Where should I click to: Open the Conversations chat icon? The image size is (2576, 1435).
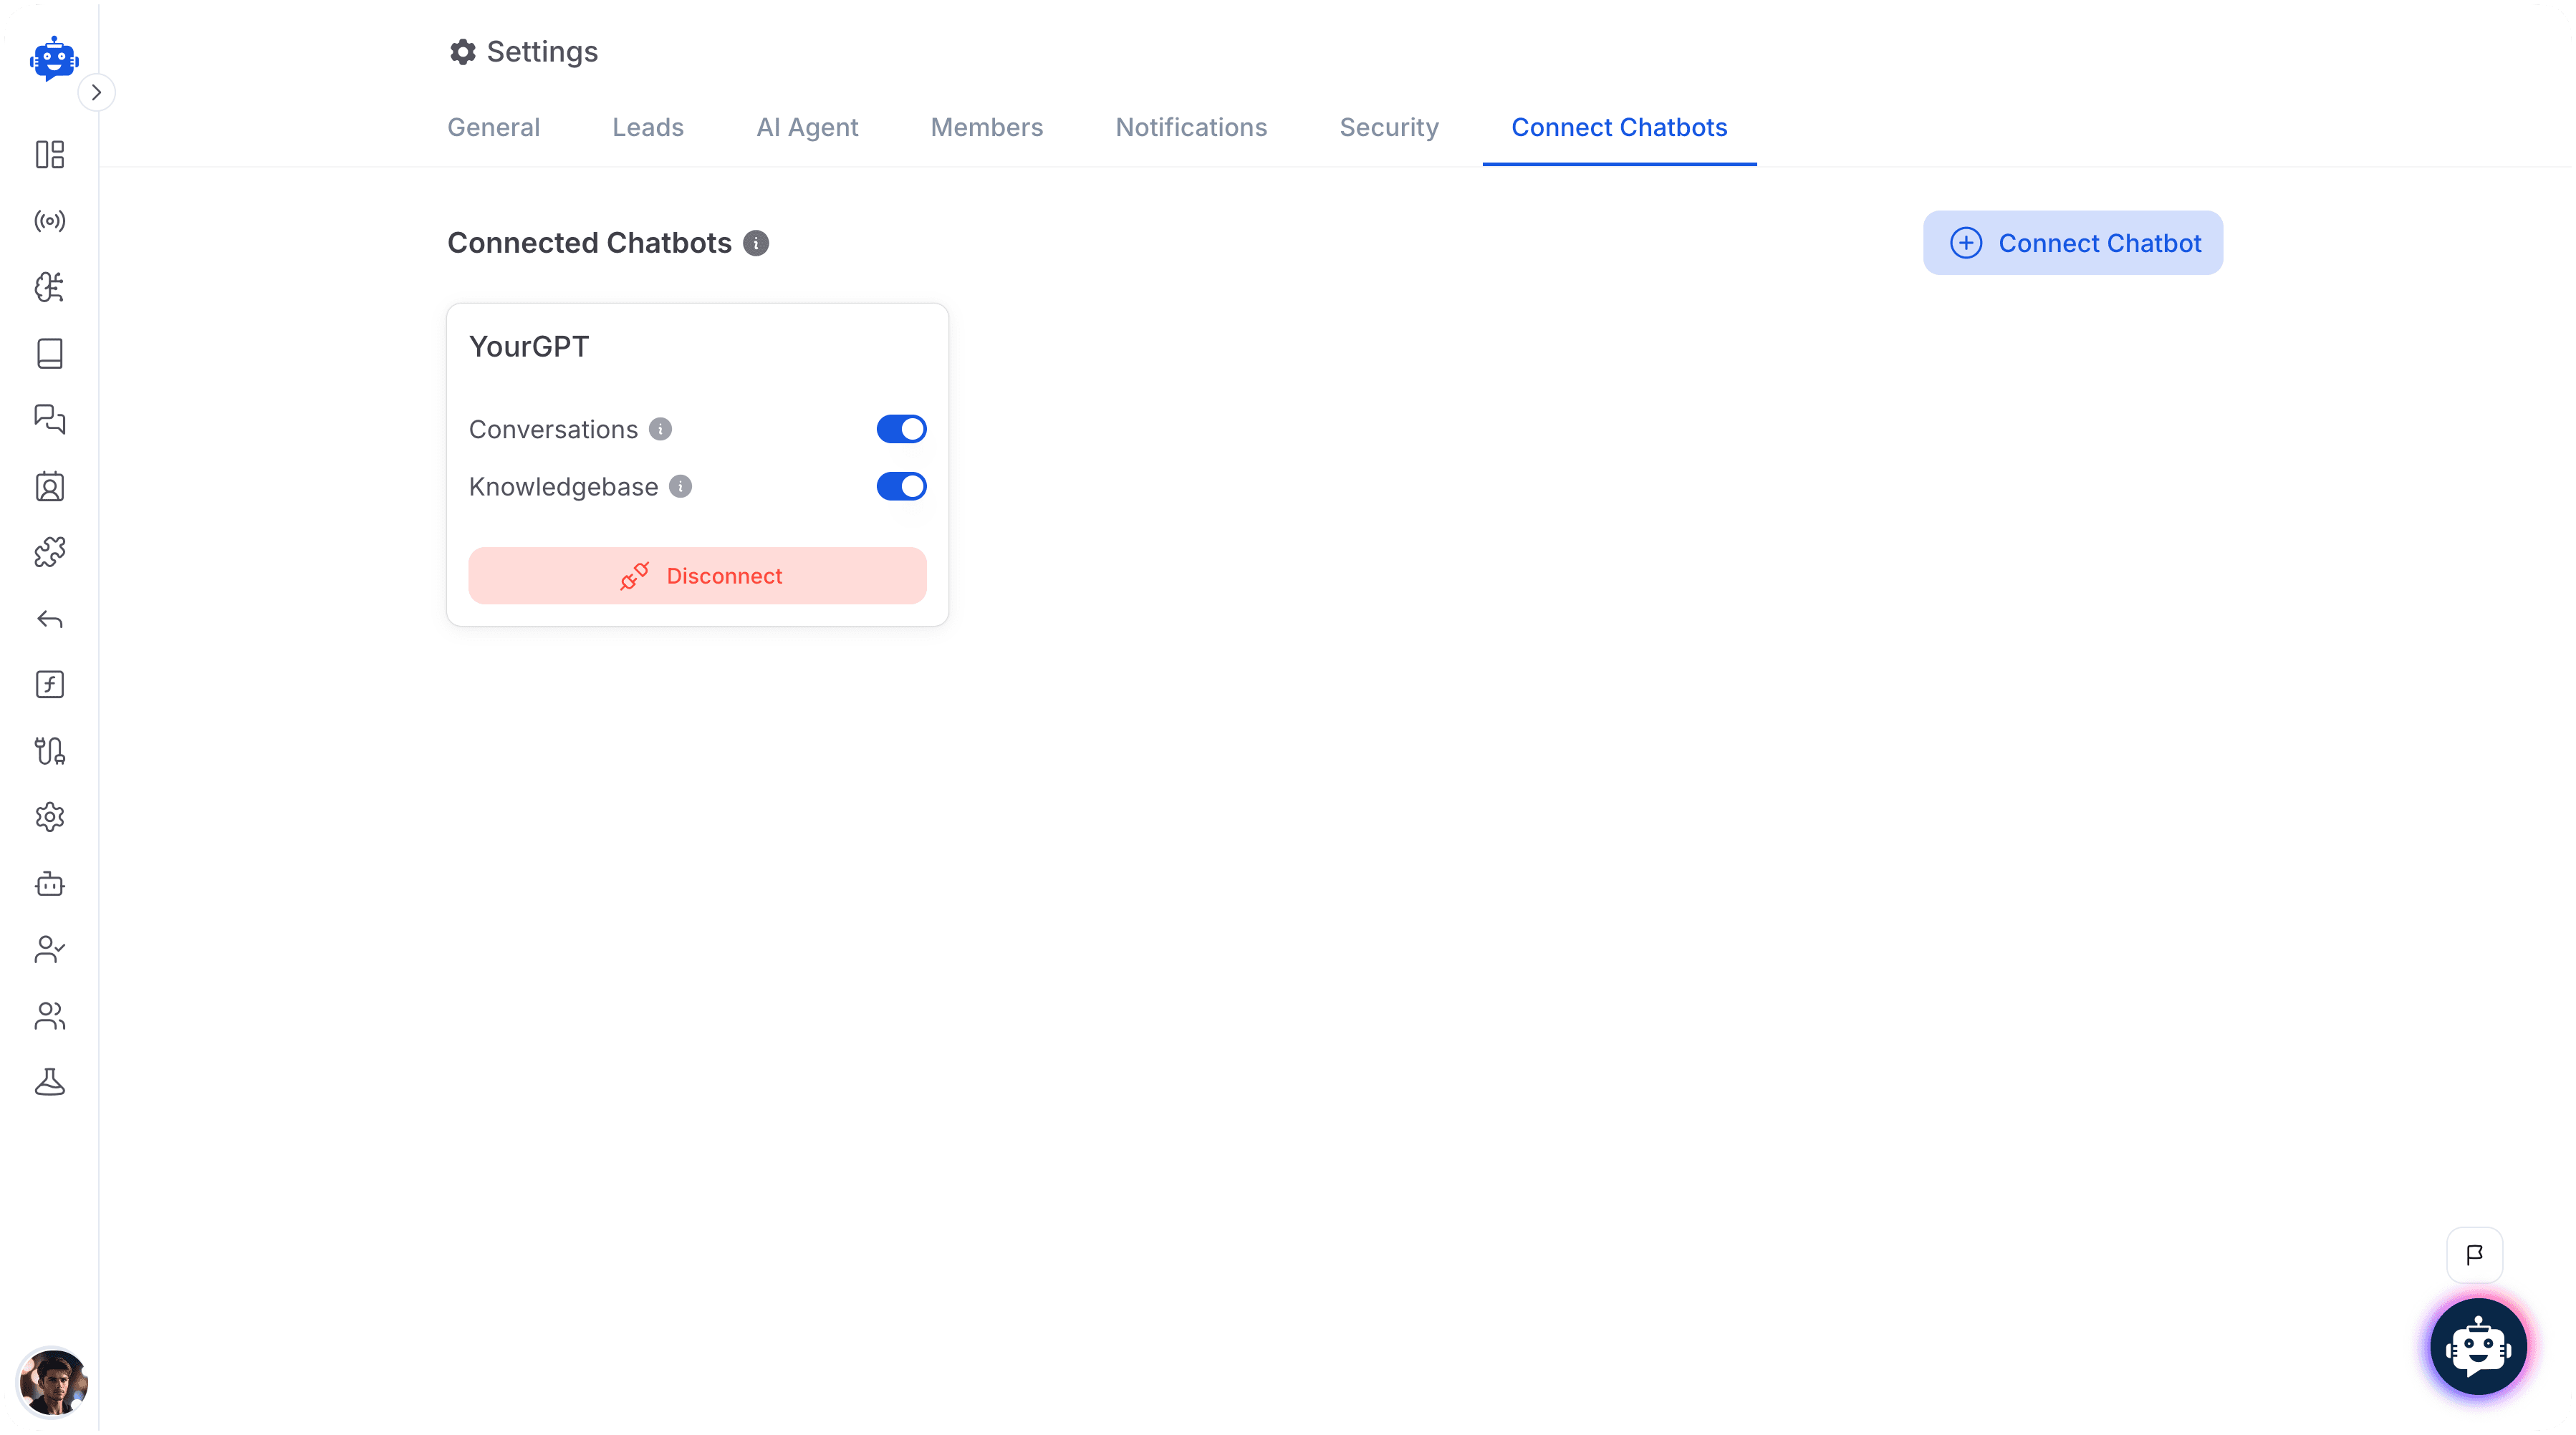click(x=49, y=419)
